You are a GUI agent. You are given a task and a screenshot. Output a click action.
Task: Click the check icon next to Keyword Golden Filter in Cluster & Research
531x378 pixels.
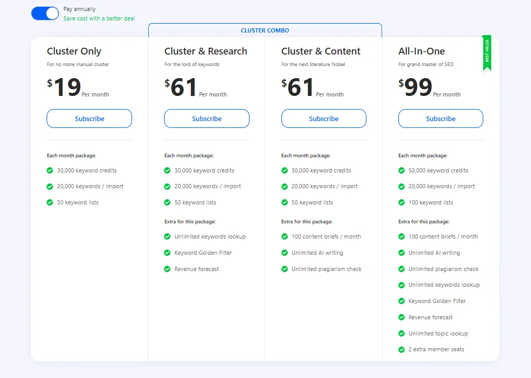click(167, 253)
